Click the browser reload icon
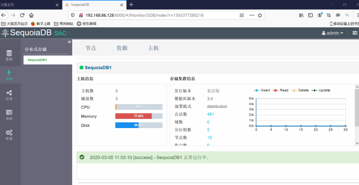 22,15
